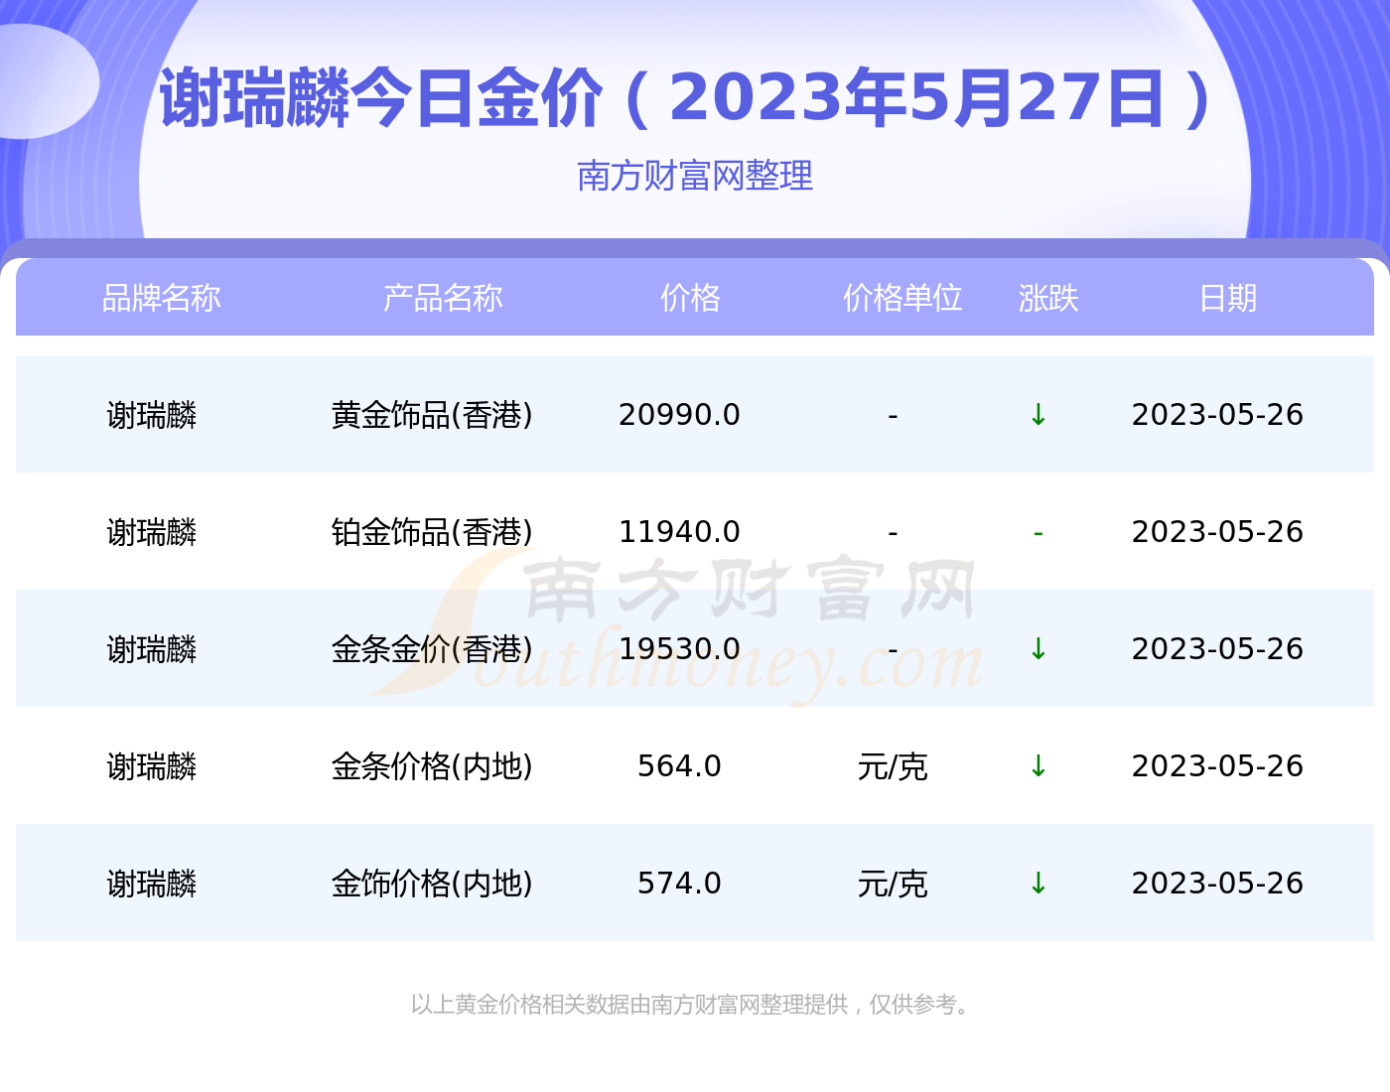The width and height of the screenshot is (1390, 1092).
Task: Select the 价格单位 column header
Action: (903, 298)
